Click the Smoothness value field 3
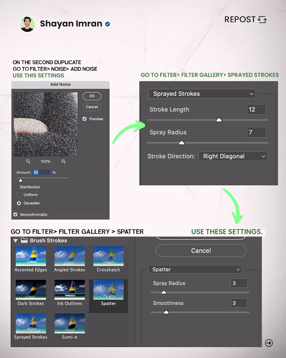This screenshot has height=358, width=286. pyautogui.click(x=239, y=303)
